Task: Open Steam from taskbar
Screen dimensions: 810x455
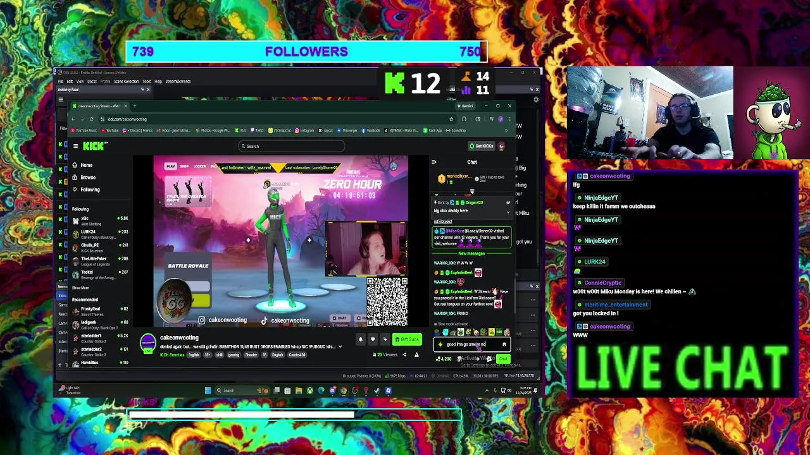Action: coord(377,391)
